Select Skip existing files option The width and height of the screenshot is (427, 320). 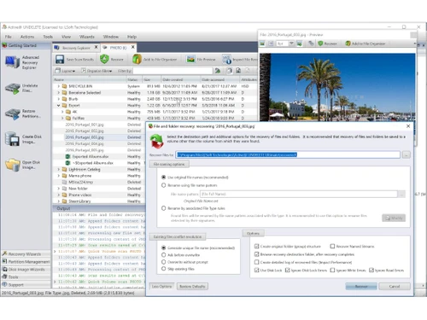coord(164,269)
